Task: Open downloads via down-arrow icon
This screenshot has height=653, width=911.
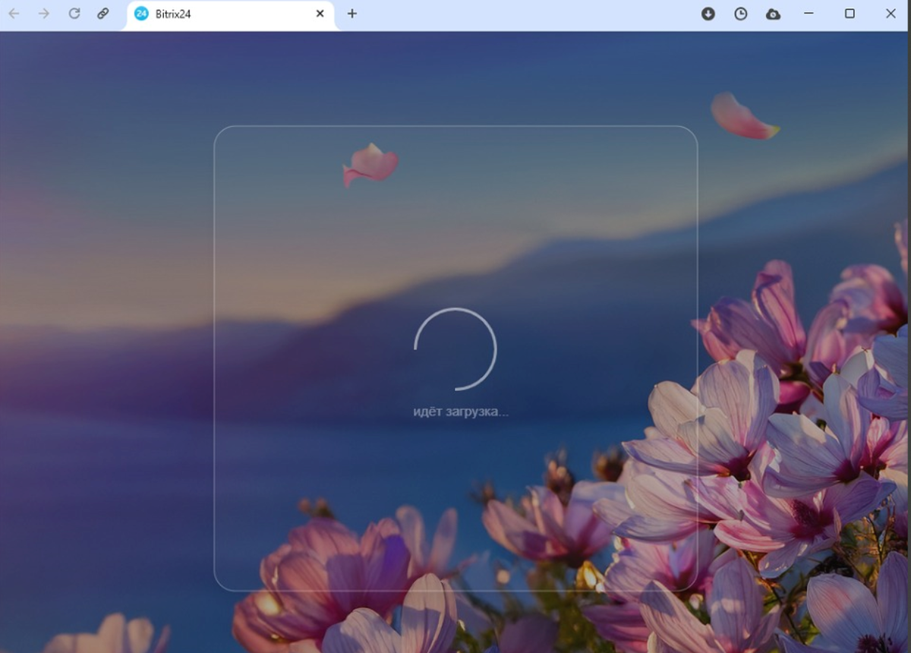Action: click(x=708, y=14)
